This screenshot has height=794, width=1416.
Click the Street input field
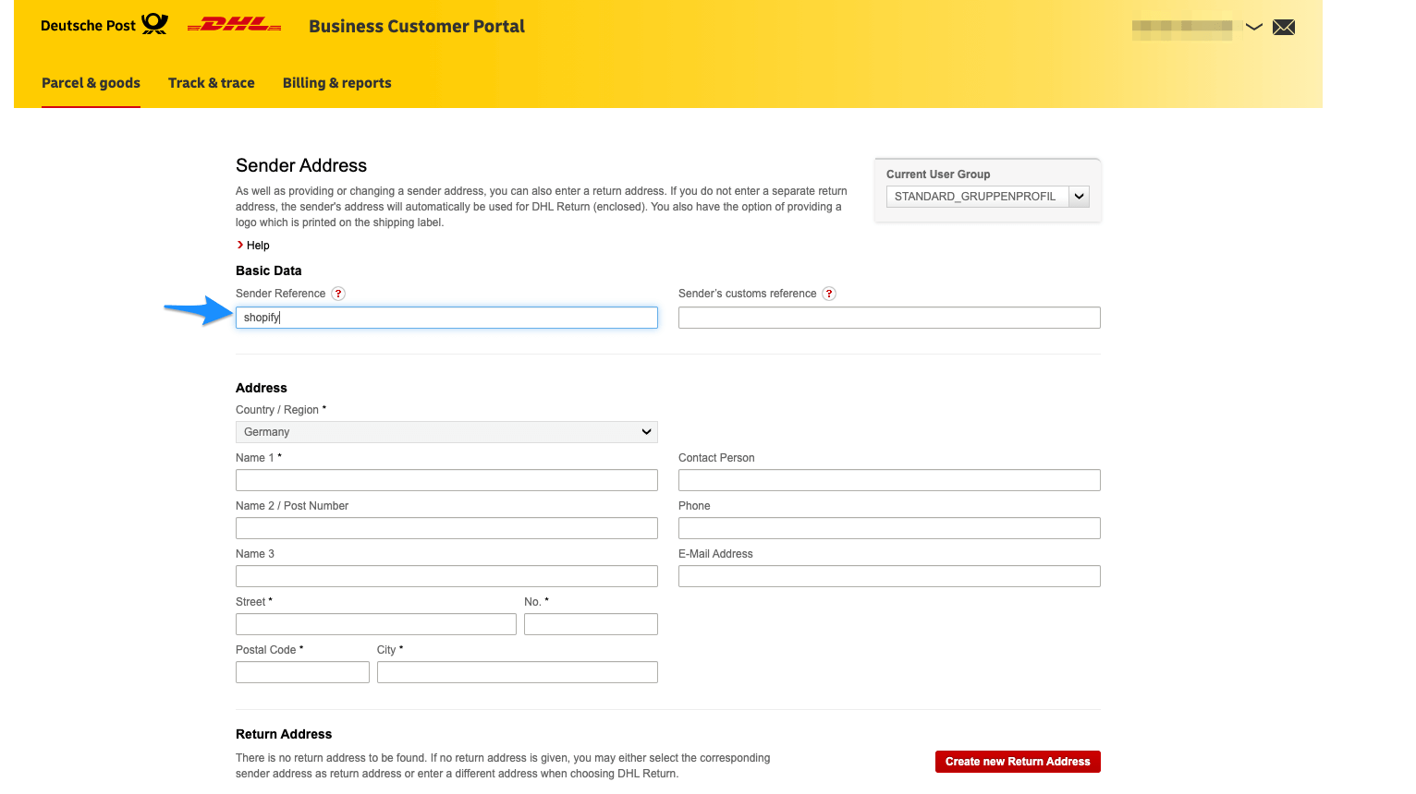click(376, 624)
